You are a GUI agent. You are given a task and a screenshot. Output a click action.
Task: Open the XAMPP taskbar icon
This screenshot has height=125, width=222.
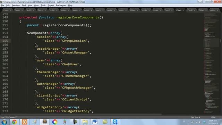click(x=25, y=122)
